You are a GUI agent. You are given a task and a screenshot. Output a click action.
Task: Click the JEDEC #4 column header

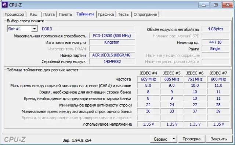tap(148, 73)
